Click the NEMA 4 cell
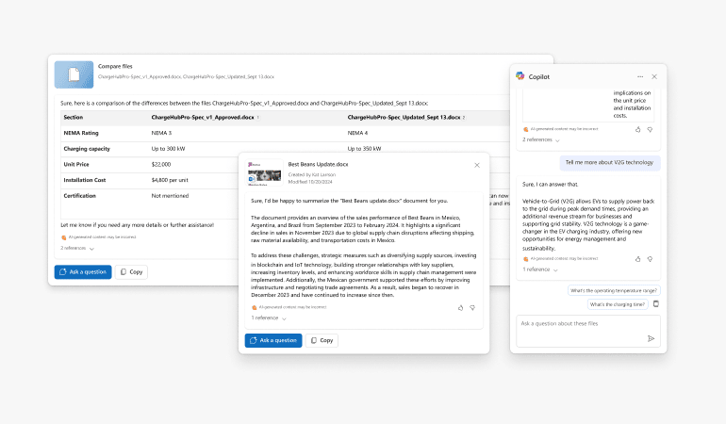726x424 pixels. pyautogui.click(x=358, y=133)
